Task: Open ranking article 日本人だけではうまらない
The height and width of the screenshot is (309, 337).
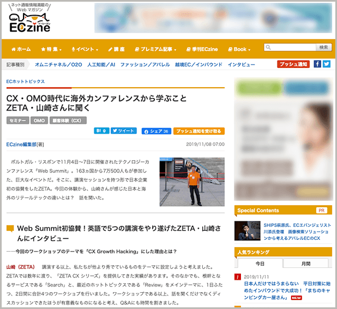Action: [x=287, y=290]
